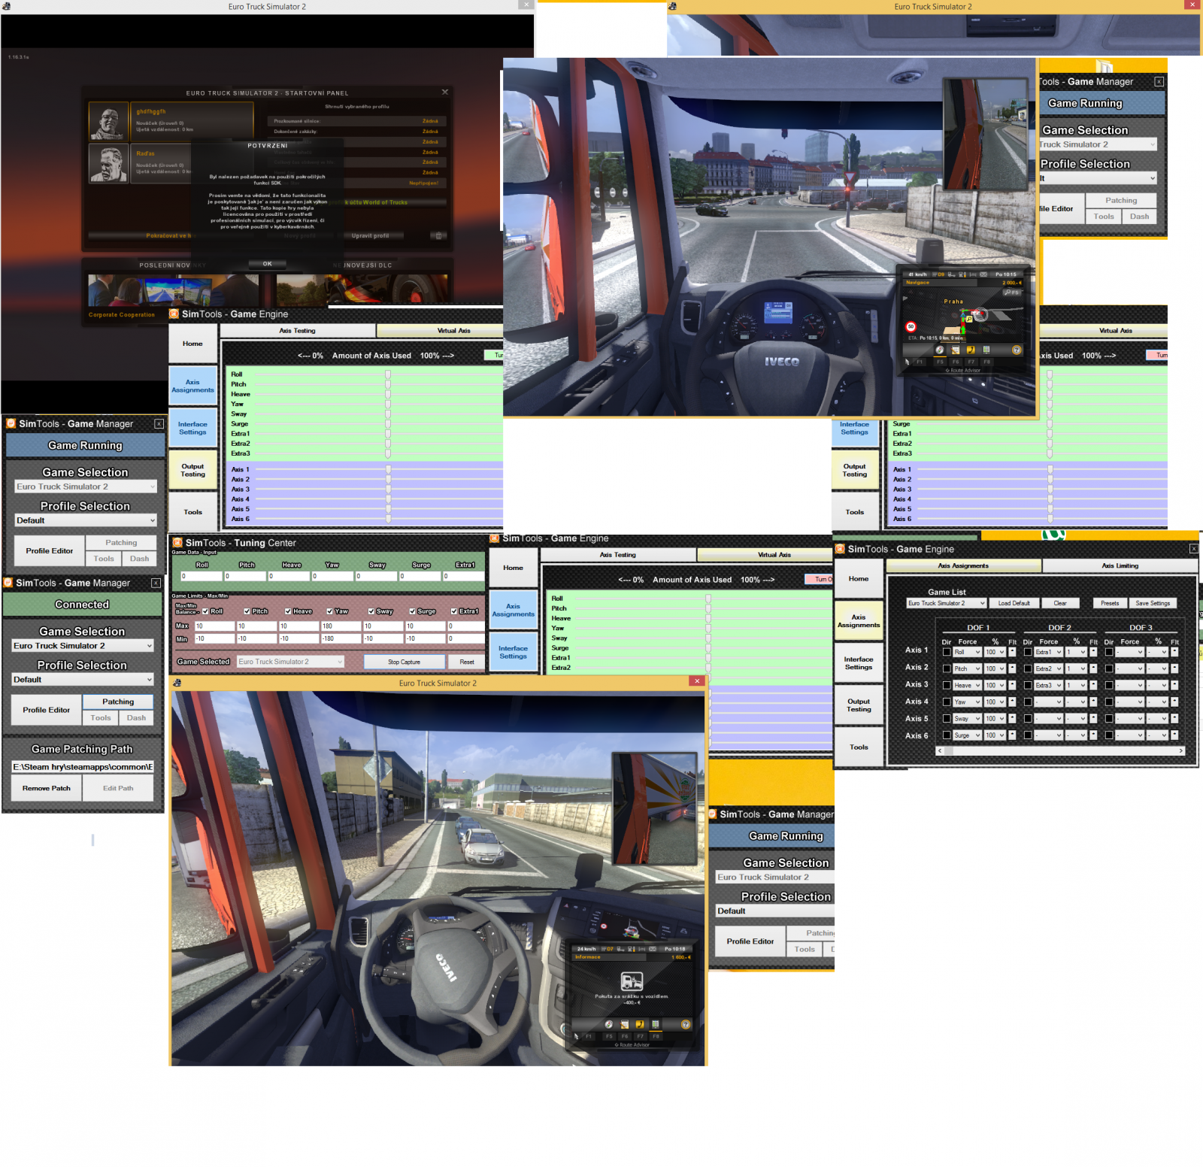Toggle the Roll Max/Min Balance checkbox
This screenshot has height=1167, width=1203.
205,611
